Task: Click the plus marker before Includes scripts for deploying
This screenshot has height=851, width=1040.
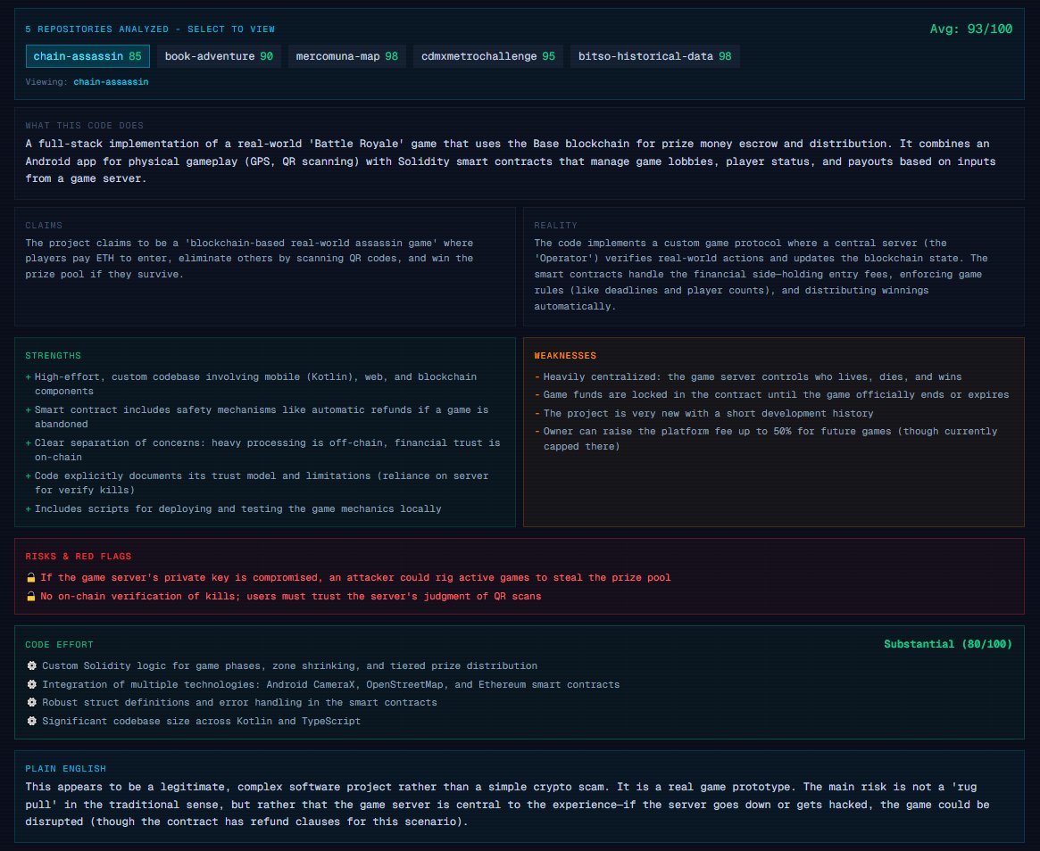Action: pyautogui.click(x=29, y=509)
